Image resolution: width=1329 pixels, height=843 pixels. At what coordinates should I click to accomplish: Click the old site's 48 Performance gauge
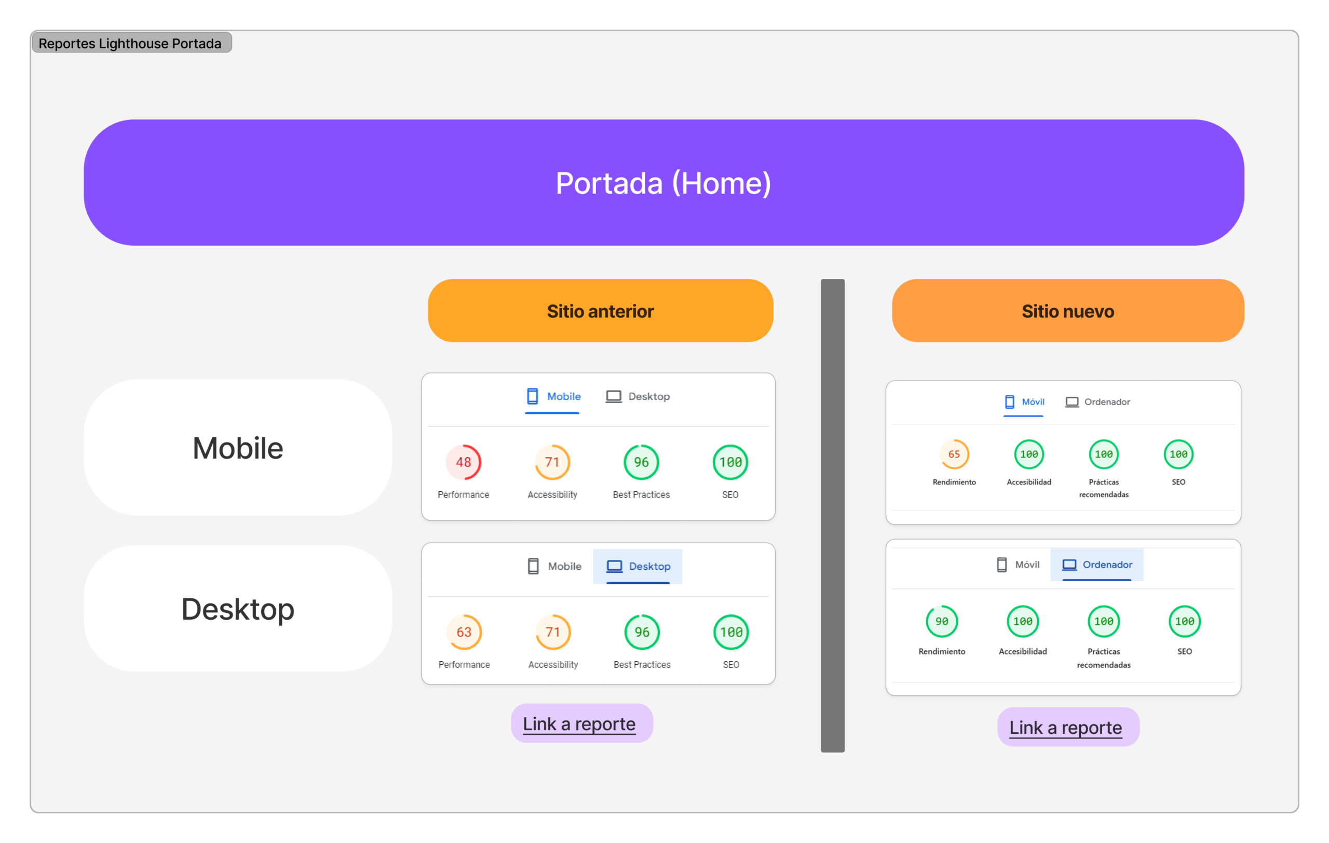(x=463, y=462)
